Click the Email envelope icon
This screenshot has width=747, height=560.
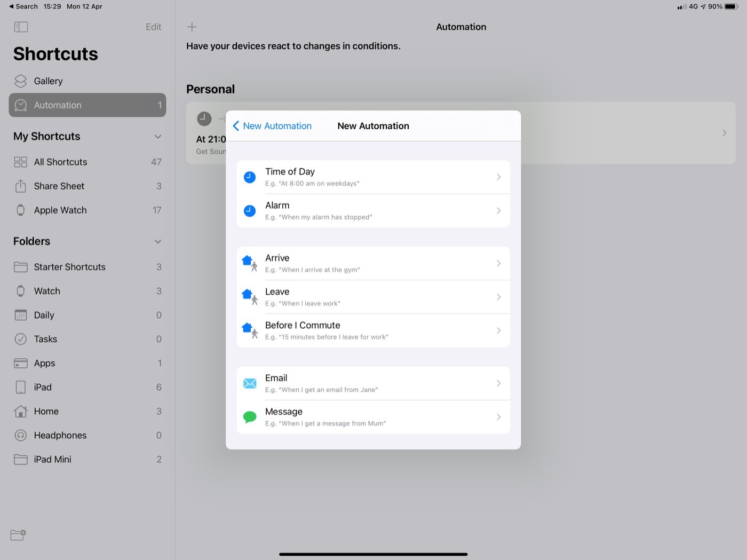click(x=249, y=383)
